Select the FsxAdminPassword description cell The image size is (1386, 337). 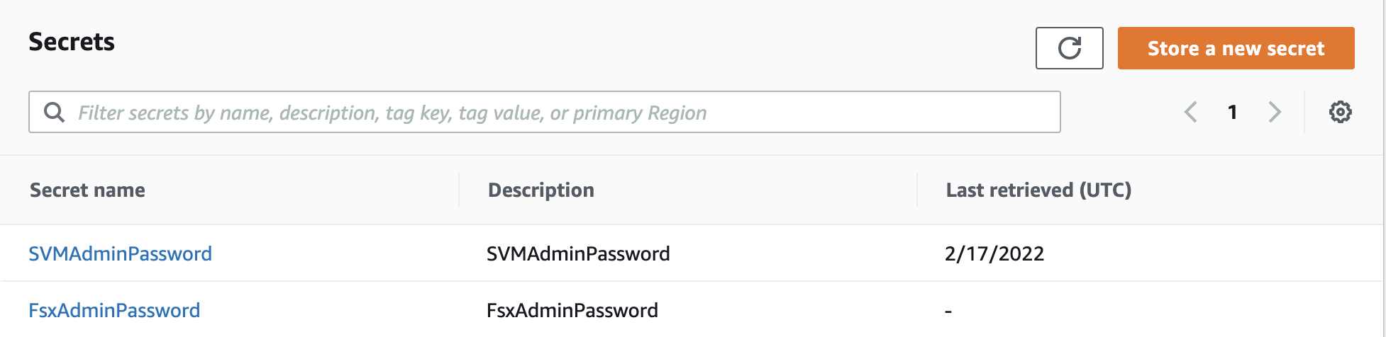click(x=572, y=310)
